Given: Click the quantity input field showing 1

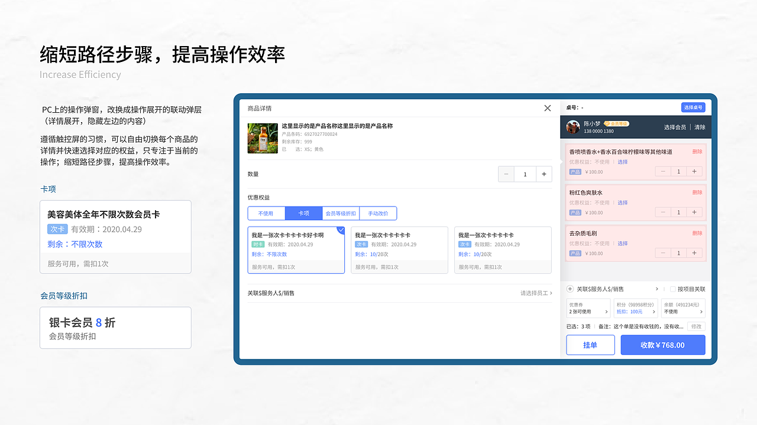Looking at the screenshot, I should tap(524, 174).
